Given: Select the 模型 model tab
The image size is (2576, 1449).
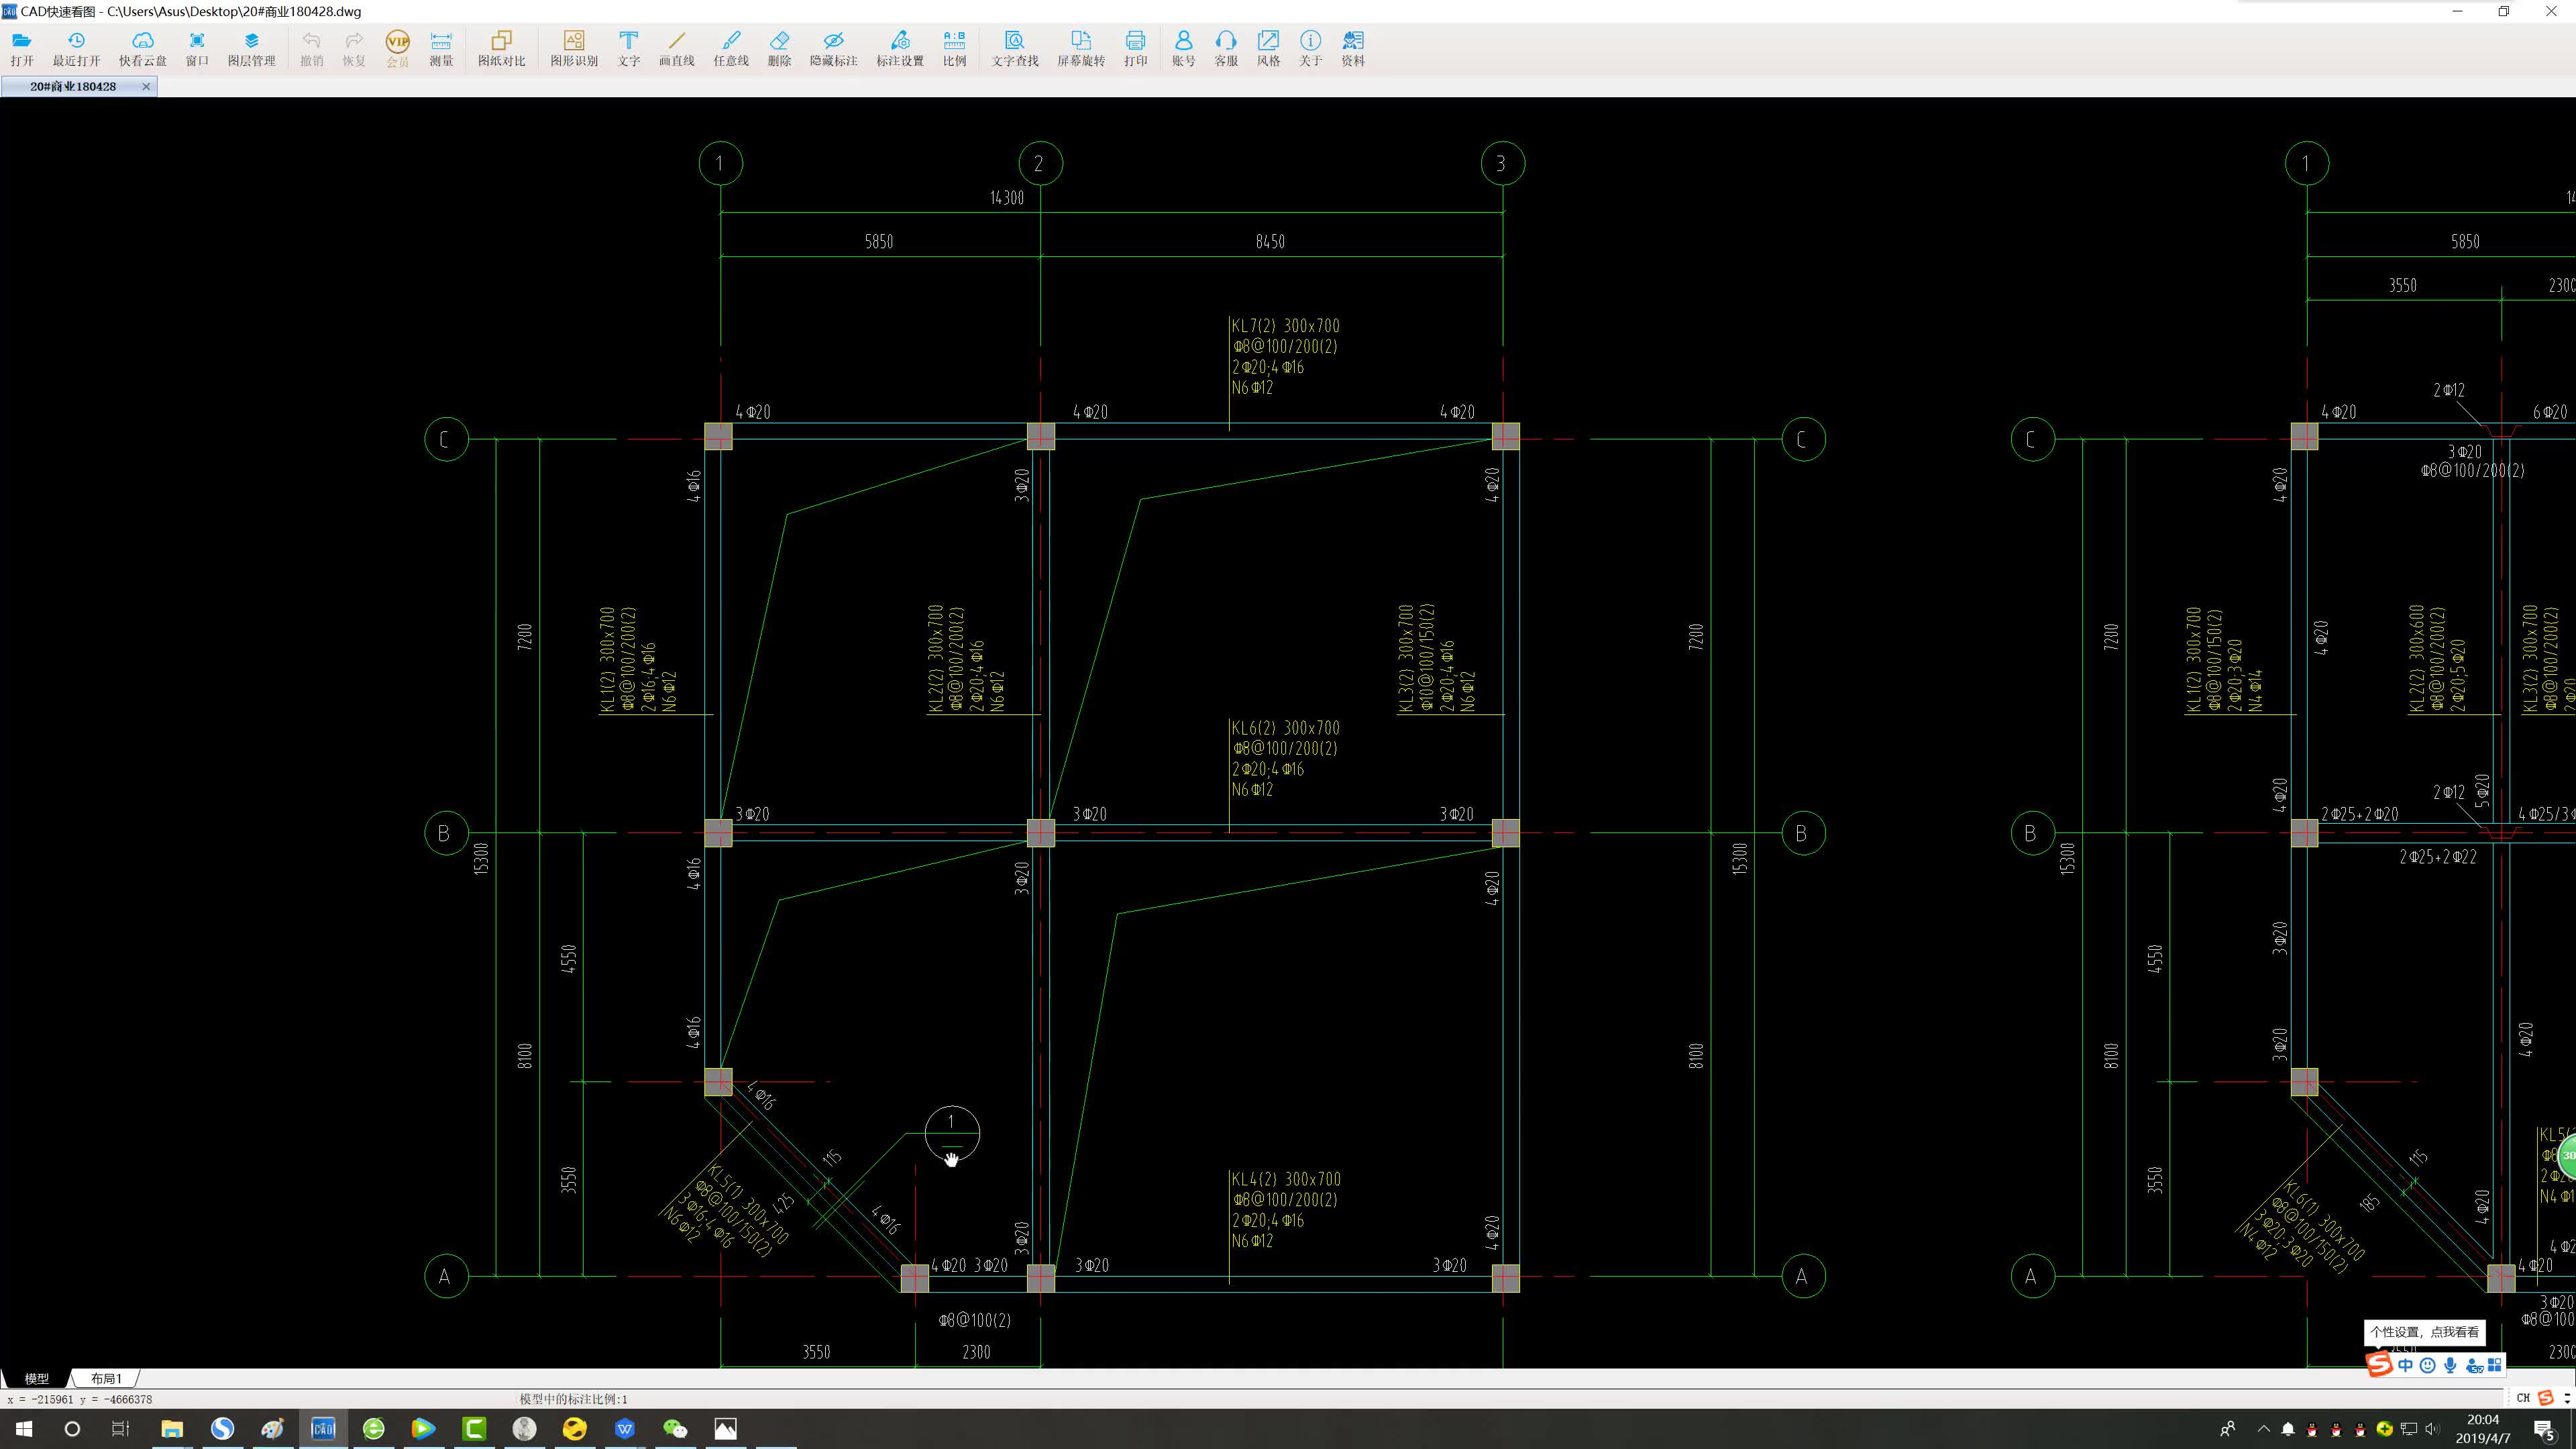Looking at the screenshot, I should coord(37,1378).
